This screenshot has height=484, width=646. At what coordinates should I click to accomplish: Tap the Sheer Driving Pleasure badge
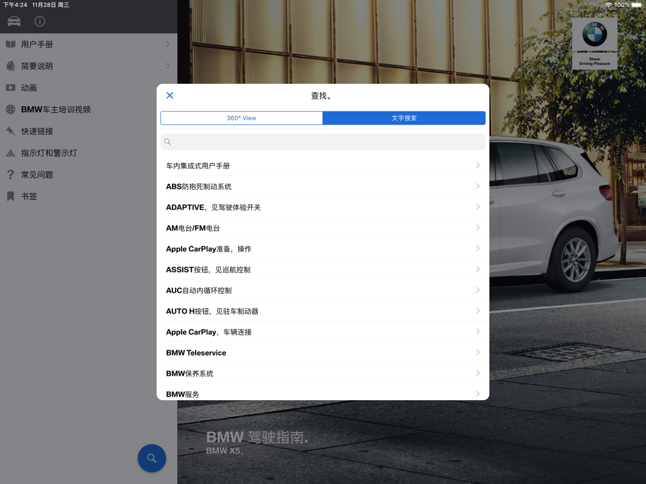pos(594,61)
